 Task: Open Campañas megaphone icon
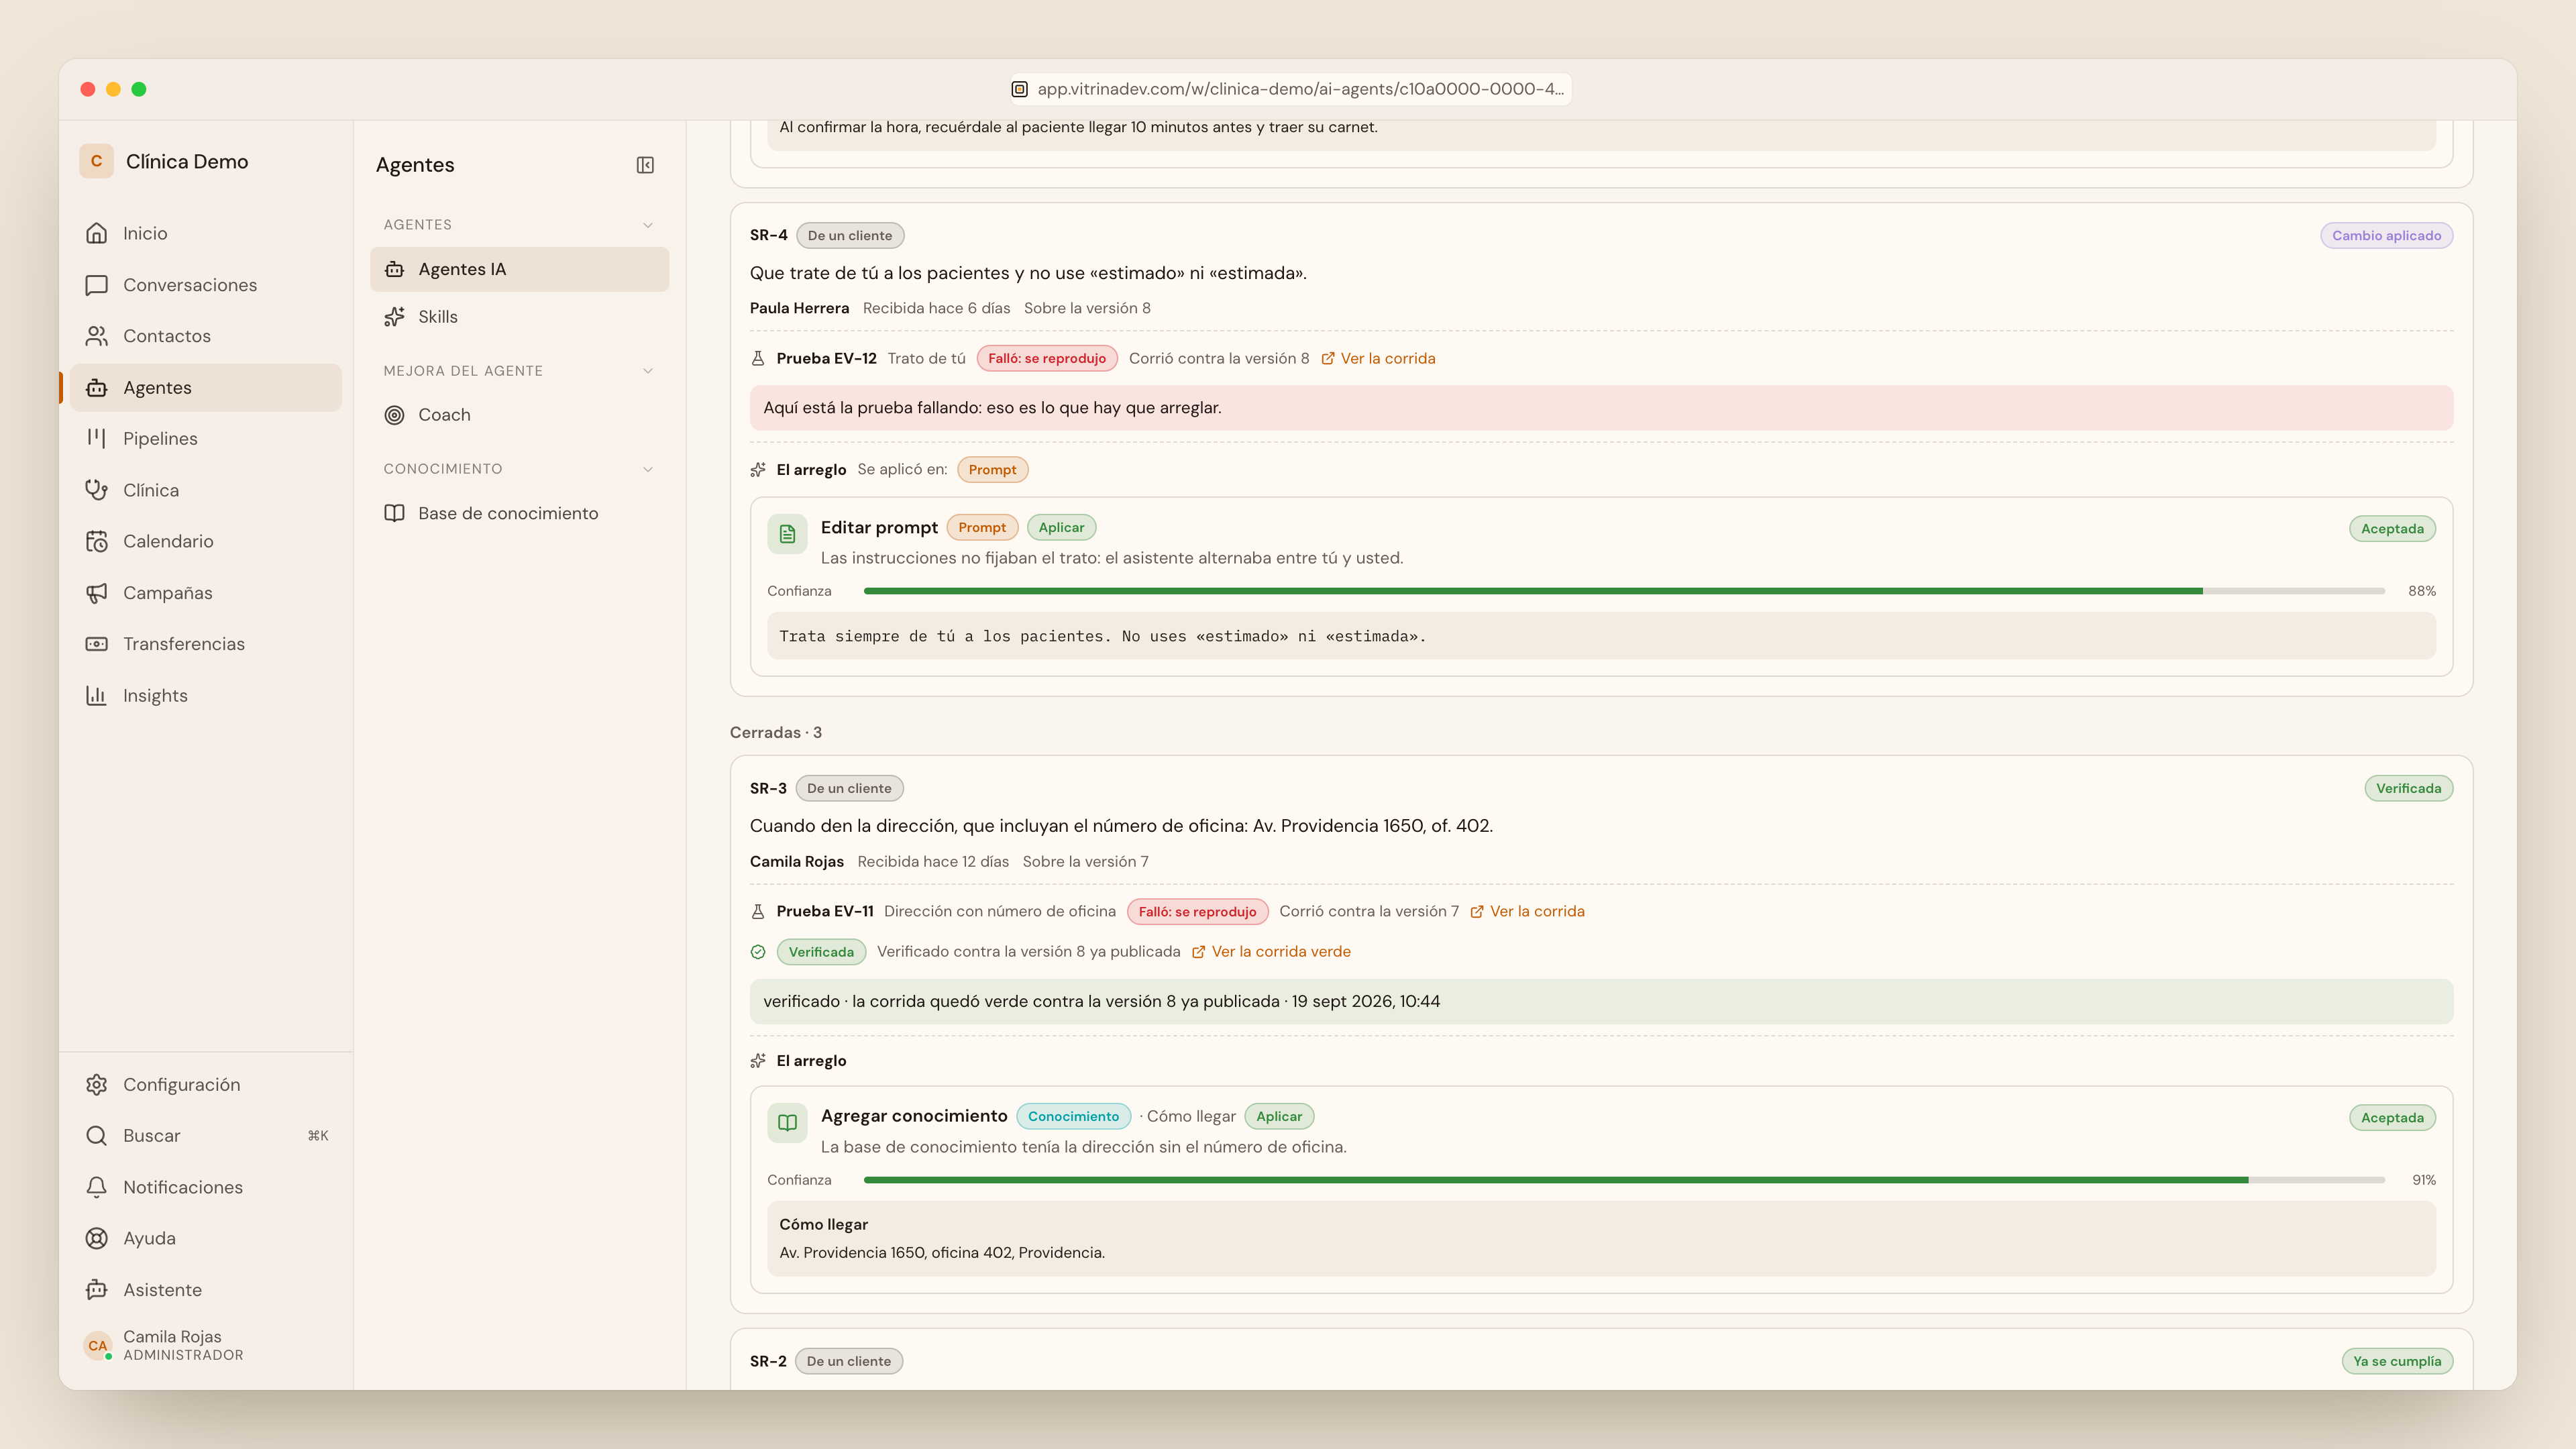pyautogui.click(x=96, y=593)
